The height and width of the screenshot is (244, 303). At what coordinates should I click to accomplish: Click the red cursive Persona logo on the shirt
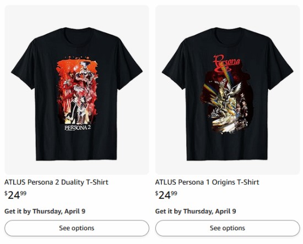point(226,63)
